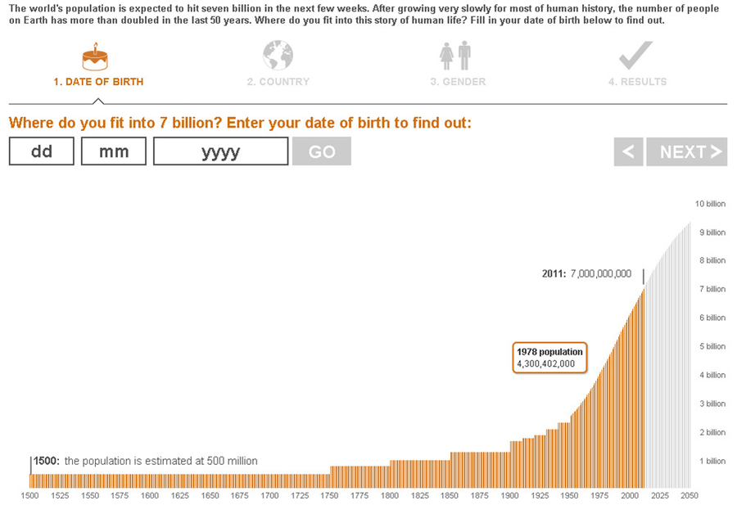Click the birthday cake icon
This screenshot has height=505, width=737.
coord(96,56)
